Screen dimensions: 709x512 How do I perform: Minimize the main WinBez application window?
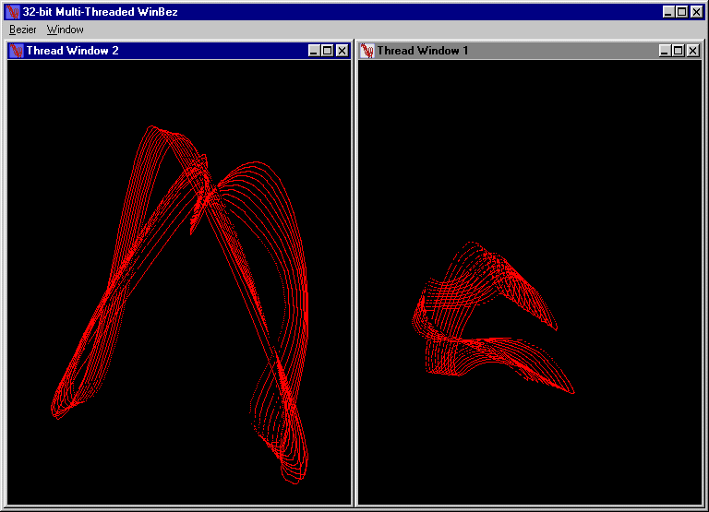[668, 12]
